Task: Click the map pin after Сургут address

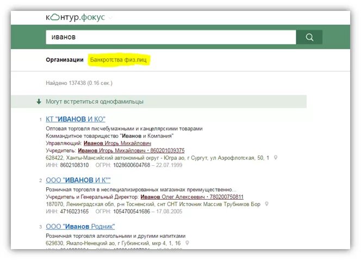Action: [x=275, y=158]
